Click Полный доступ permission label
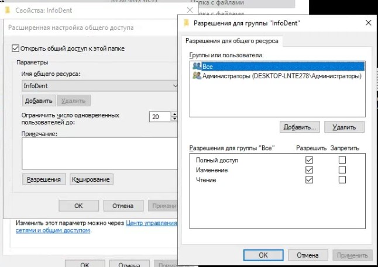The height and width of the screenshot is (267, 378). pos(217,160)
